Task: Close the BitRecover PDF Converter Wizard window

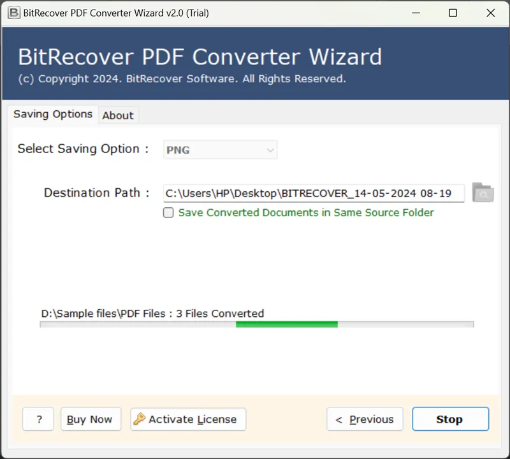Action: [x=490, y=13]
